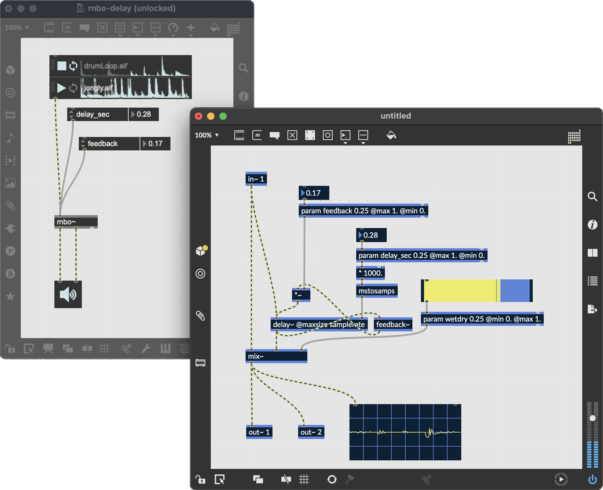Toggle the grid icon in bottom toolbar

click(304, 479)
